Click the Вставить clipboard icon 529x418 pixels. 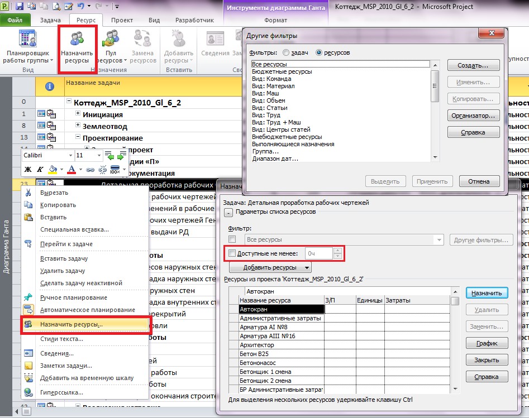click(x=28, y=217)
